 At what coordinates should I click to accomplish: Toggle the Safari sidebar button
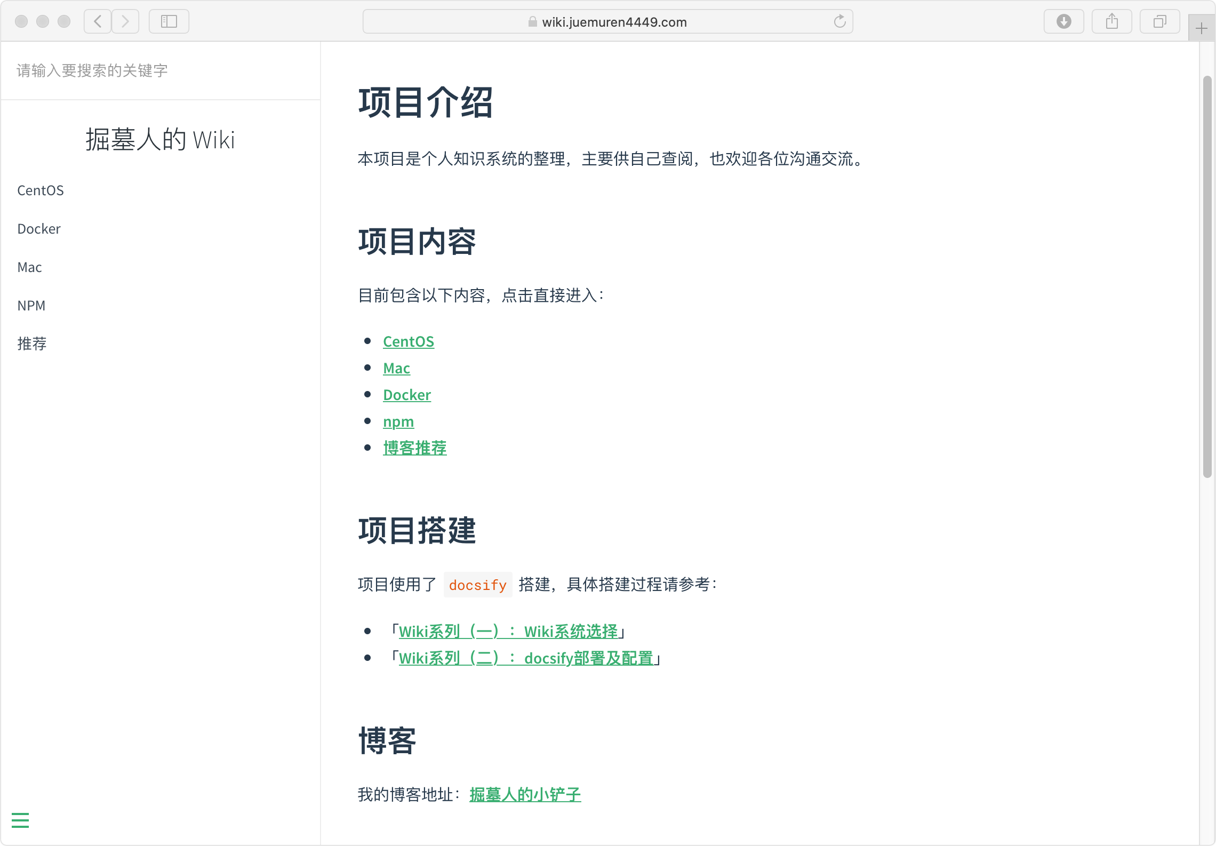tap(169, 21)
